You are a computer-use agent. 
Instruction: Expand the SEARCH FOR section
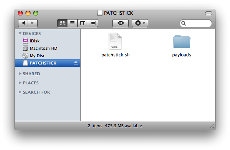(x=20, y=92)
